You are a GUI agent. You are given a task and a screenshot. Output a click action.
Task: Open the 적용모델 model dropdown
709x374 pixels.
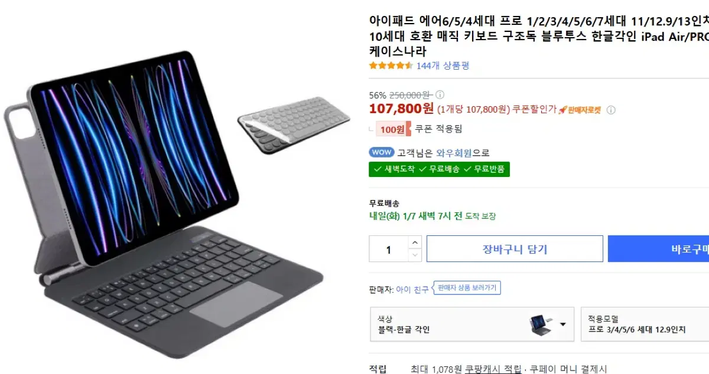(x=645, y=324)
